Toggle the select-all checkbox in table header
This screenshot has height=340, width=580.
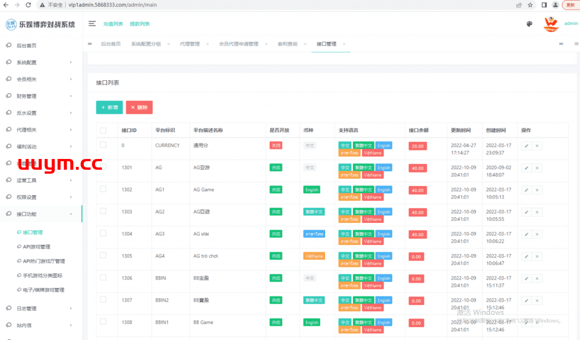[103, 131]
